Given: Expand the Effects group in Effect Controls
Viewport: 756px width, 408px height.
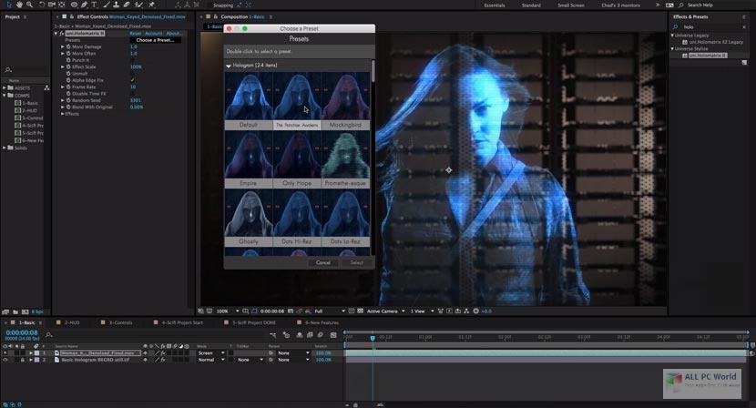Looking at the screenshot, I should [x=63, y=114].
